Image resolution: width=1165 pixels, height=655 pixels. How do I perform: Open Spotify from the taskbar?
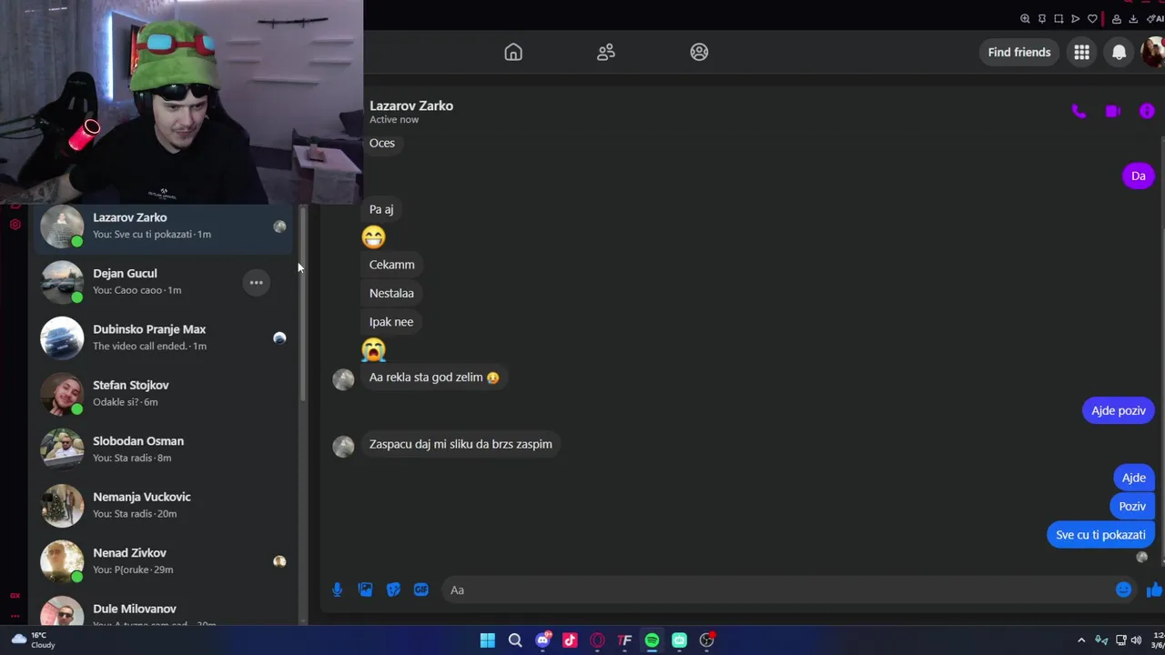tap(652, 640)
